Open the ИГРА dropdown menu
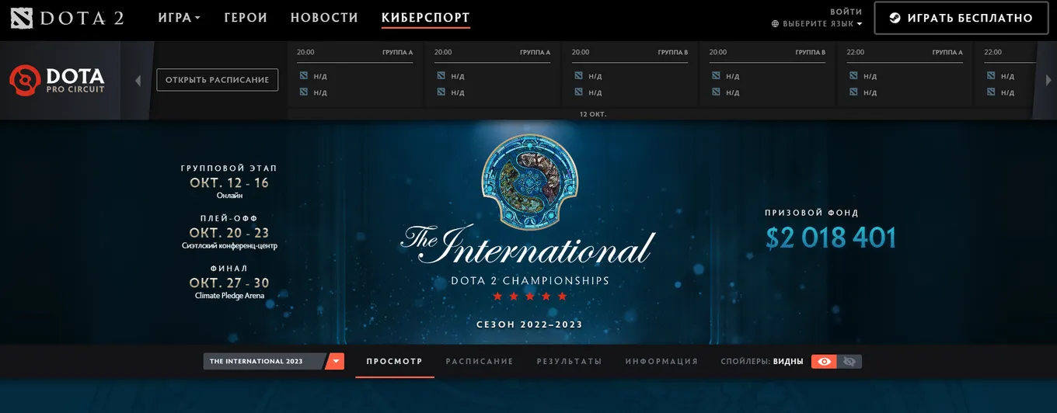 click(x=179, y=18)
